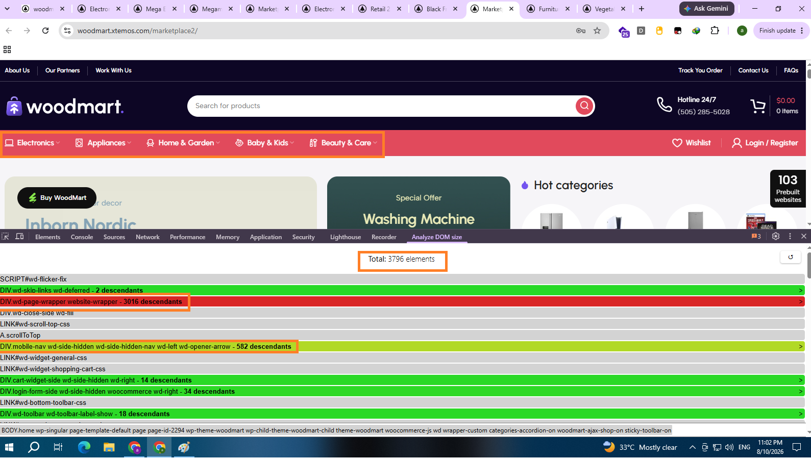811x460 pixels.
Task: Expand the Appliances menu
Action: click(x=103, y=143)
